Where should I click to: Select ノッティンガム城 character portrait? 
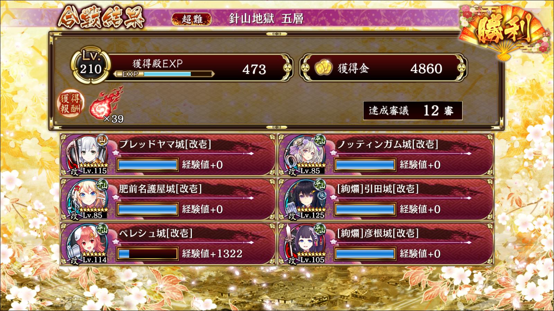point(305,154)
